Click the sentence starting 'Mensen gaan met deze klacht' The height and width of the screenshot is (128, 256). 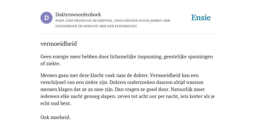pos(95,75)
